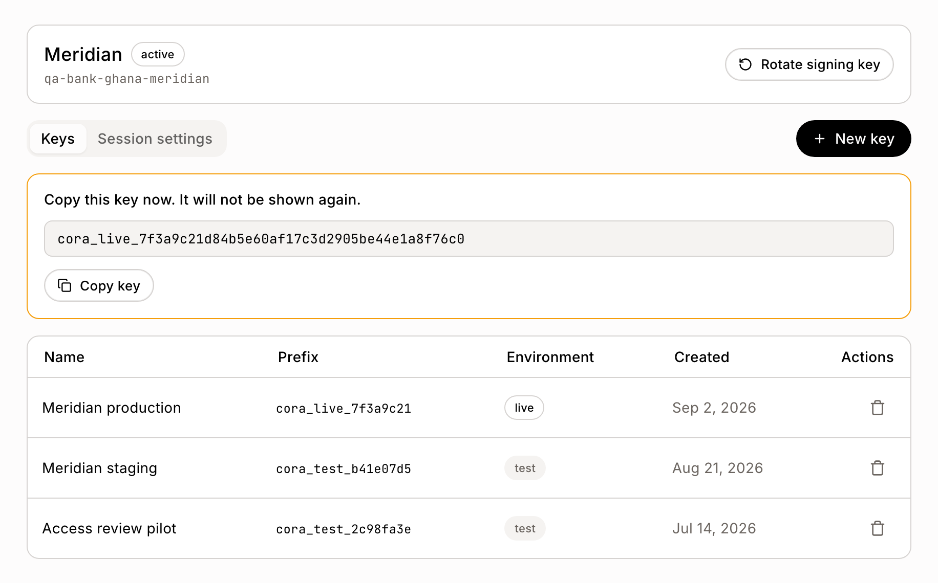Viewport: 938px width, 583px height.
Task: Click the Environment column header
Action: point(550,357)
